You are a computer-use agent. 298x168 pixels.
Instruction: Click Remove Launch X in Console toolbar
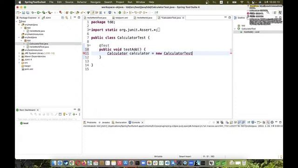click(x=218, y=122)
